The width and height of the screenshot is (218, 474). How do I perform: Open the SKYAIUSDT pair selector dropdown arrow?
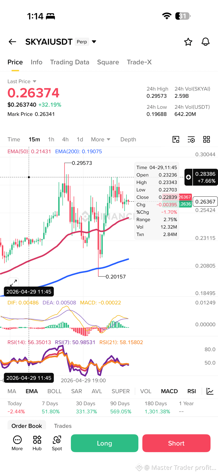94,42
